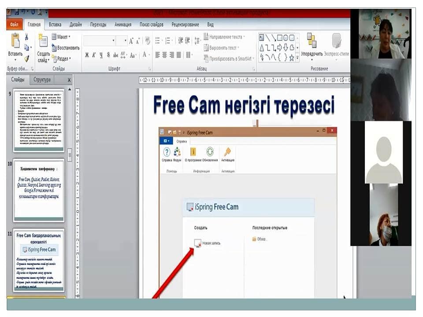Screen dimensions: 423x317
Task: Toggle Align Text Right
Action: (171, 55)
